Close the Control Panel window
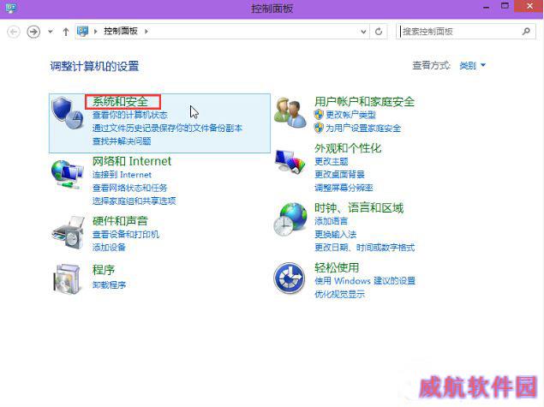The image size is (544, 407). click(529, 6)
